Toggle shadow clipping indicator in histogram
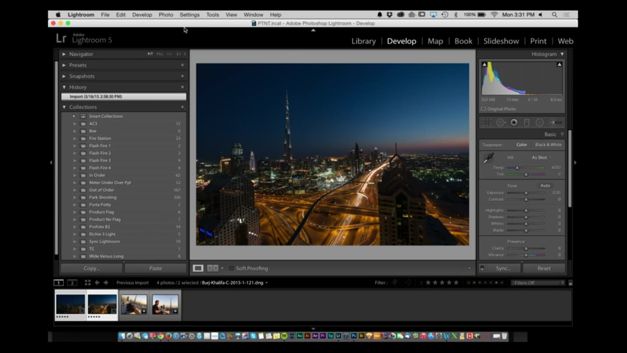The width and height of the screenshot is (627, 353). point(484,64)
